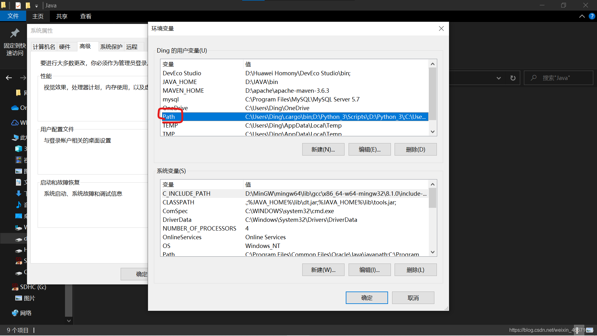
Task: Select the C_INCLUDE_PATH system variable row
Action: (294, 194)
